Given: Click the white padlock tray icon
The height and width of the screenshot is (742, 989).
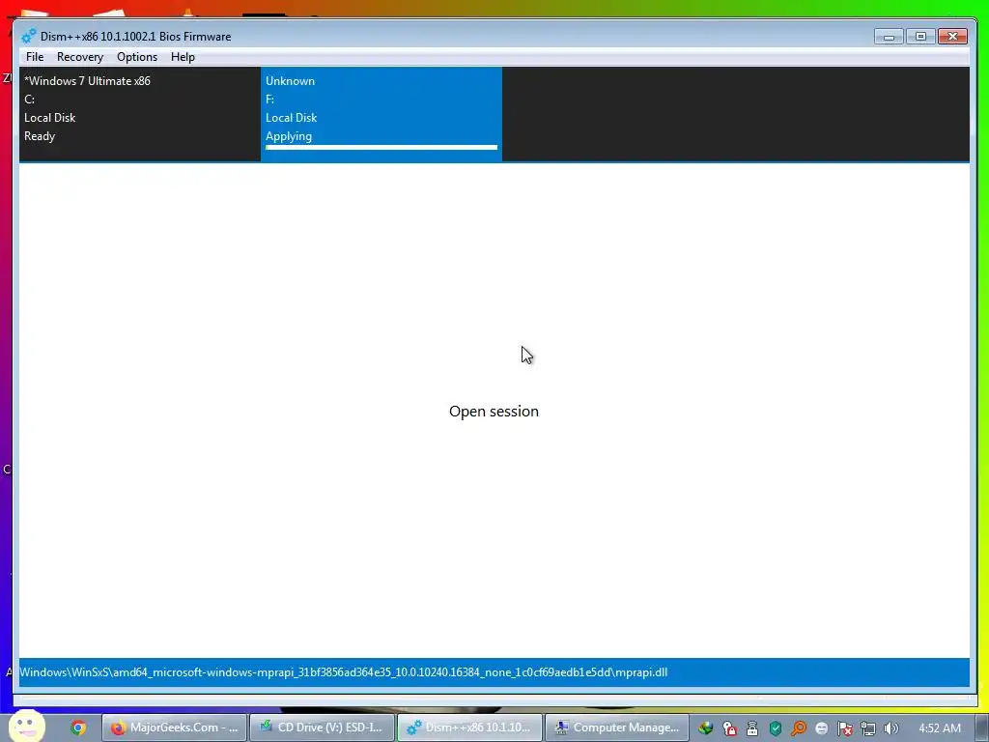Looking at the screenshot, I should tap(751, 728).
